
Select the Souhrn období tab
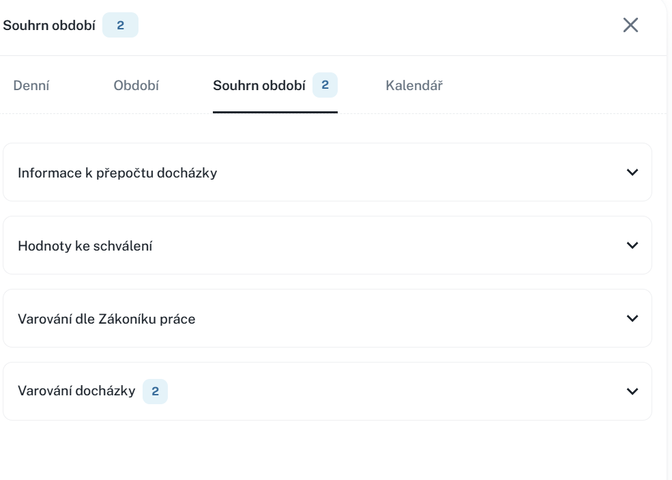259,86
